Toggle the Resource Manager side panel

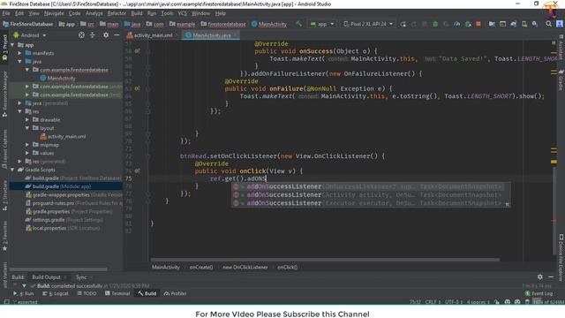pyautogui.click(x=4, y=95)
